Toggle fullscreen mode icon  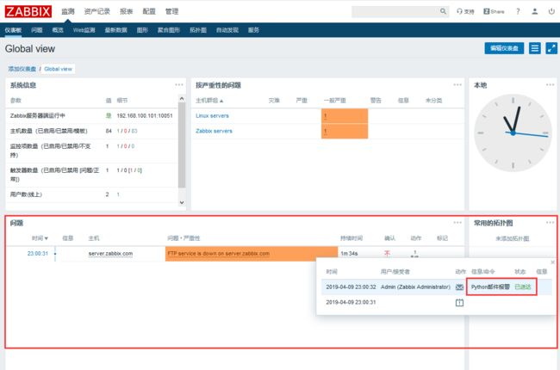coord(551,48)
